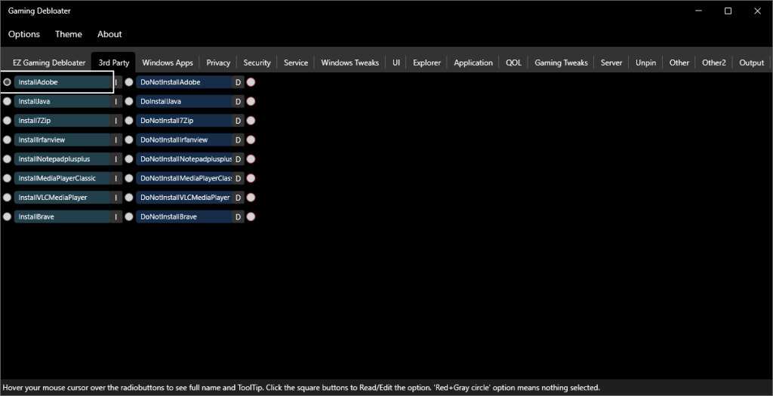Open the 'I' square button next to InstallAdobe

116,82
